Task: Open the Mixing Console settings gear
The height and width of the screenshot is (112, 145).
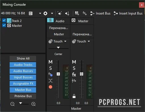Action: (45, 13)
